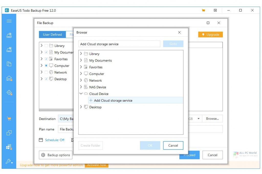Expand Library in the Browse tree

click(81, 54)
